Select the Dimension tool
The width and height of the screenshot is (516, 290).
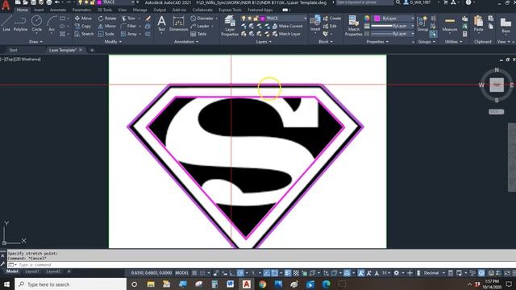[179, 23]
